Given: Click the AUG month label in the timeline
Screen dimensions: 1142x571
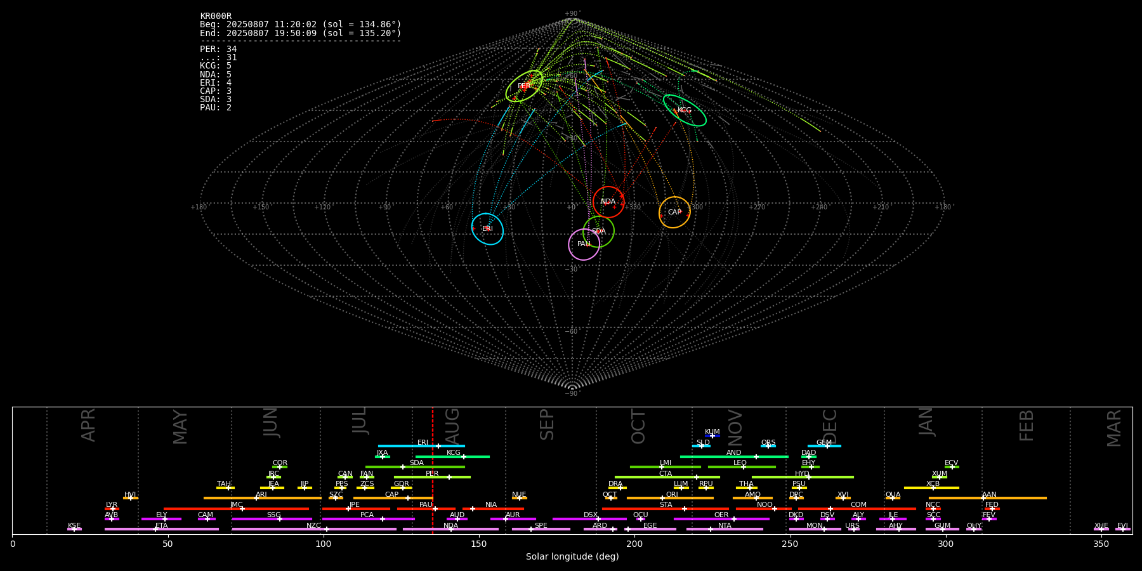Looking at the screenshot, I should [x=452, y=426].
